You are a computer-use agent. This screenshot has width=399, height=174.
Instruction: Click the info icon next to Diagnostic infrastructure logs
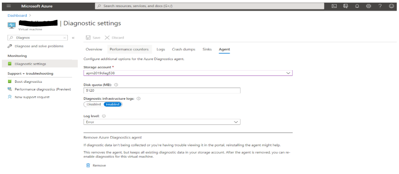click(139, 98)
